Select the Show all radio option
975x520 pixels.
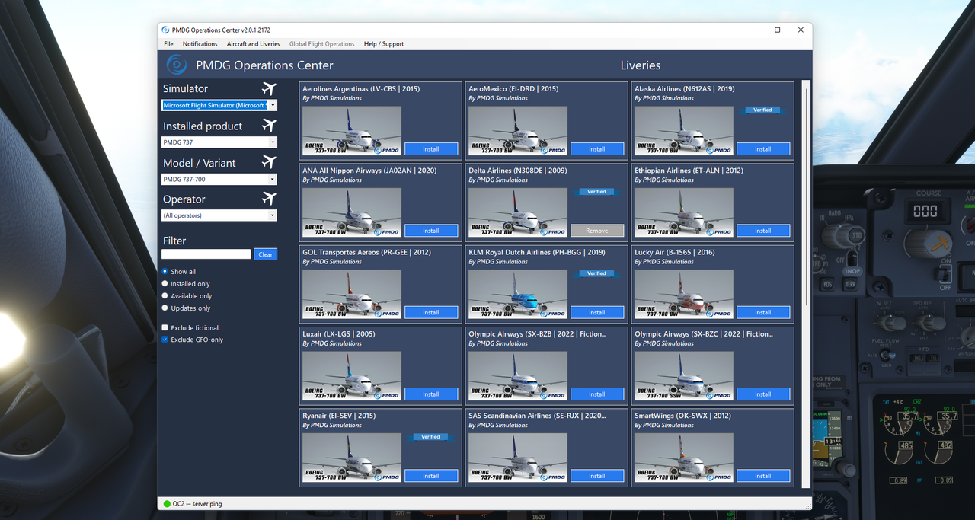click(x=165, y=272)
